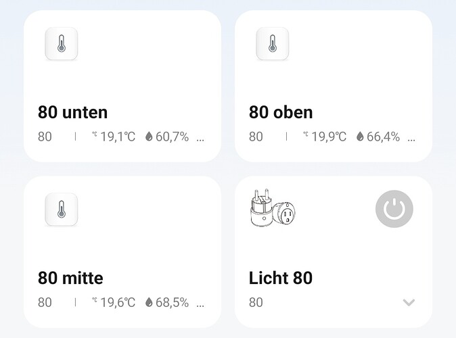The height and width of the screenshot is (338, 456).
Task: Click thermometer icon on 80 unten card
Action: tap(62, 44)
